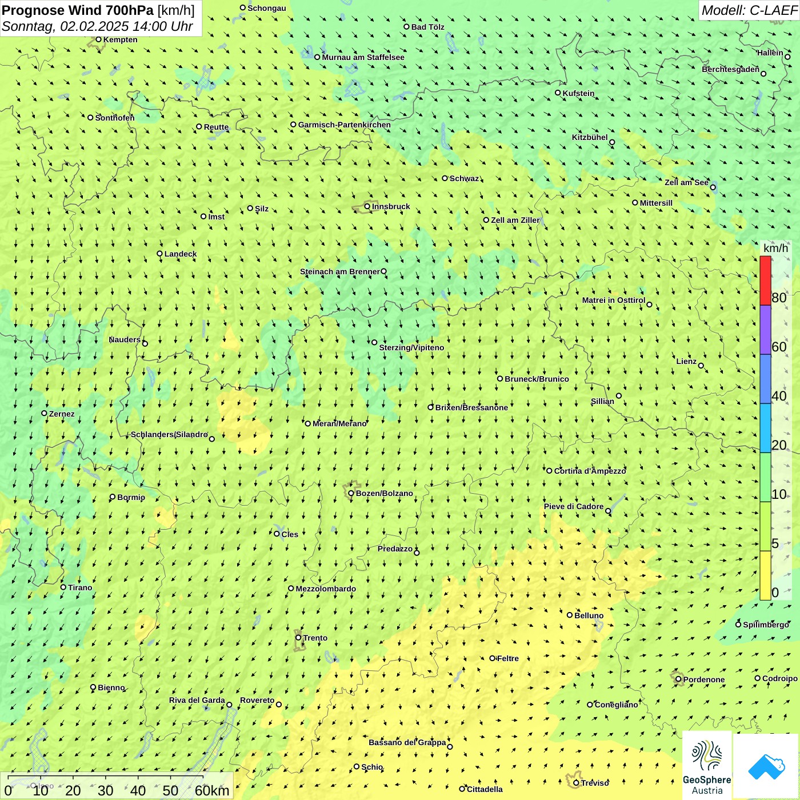Click the Garmisch-Partenkirchen label
The height and width of the screenshot is (800, 800).
pyautogui.click(x=344, y=125)
